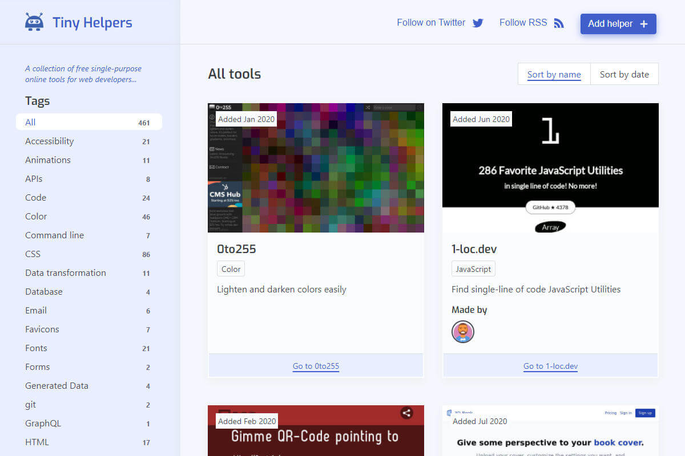Open the Tiny Helpers home title

click(x=92, y=23)
